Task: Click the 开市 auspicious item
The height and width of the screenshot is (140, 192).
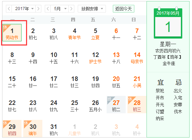Action: 160,98
